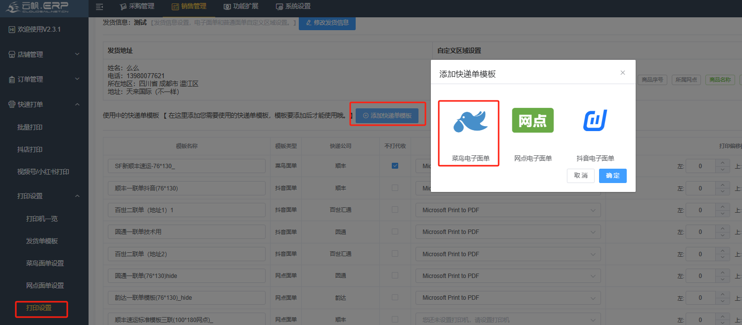Open 采购管理 in the top menu
This screenshot has height=325, width=742.
pyautogui.click(x=137, y=6)
